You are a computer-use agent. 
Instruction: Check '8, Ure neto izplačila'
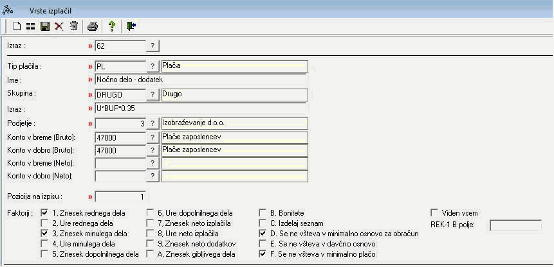pos(150,233)
